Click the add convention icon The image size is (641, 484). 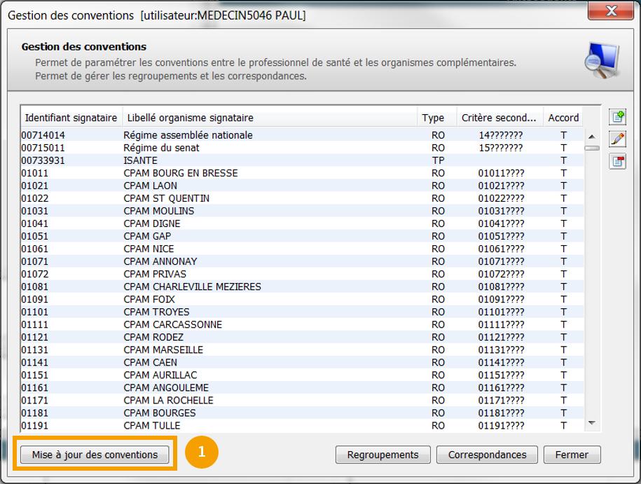617,117
